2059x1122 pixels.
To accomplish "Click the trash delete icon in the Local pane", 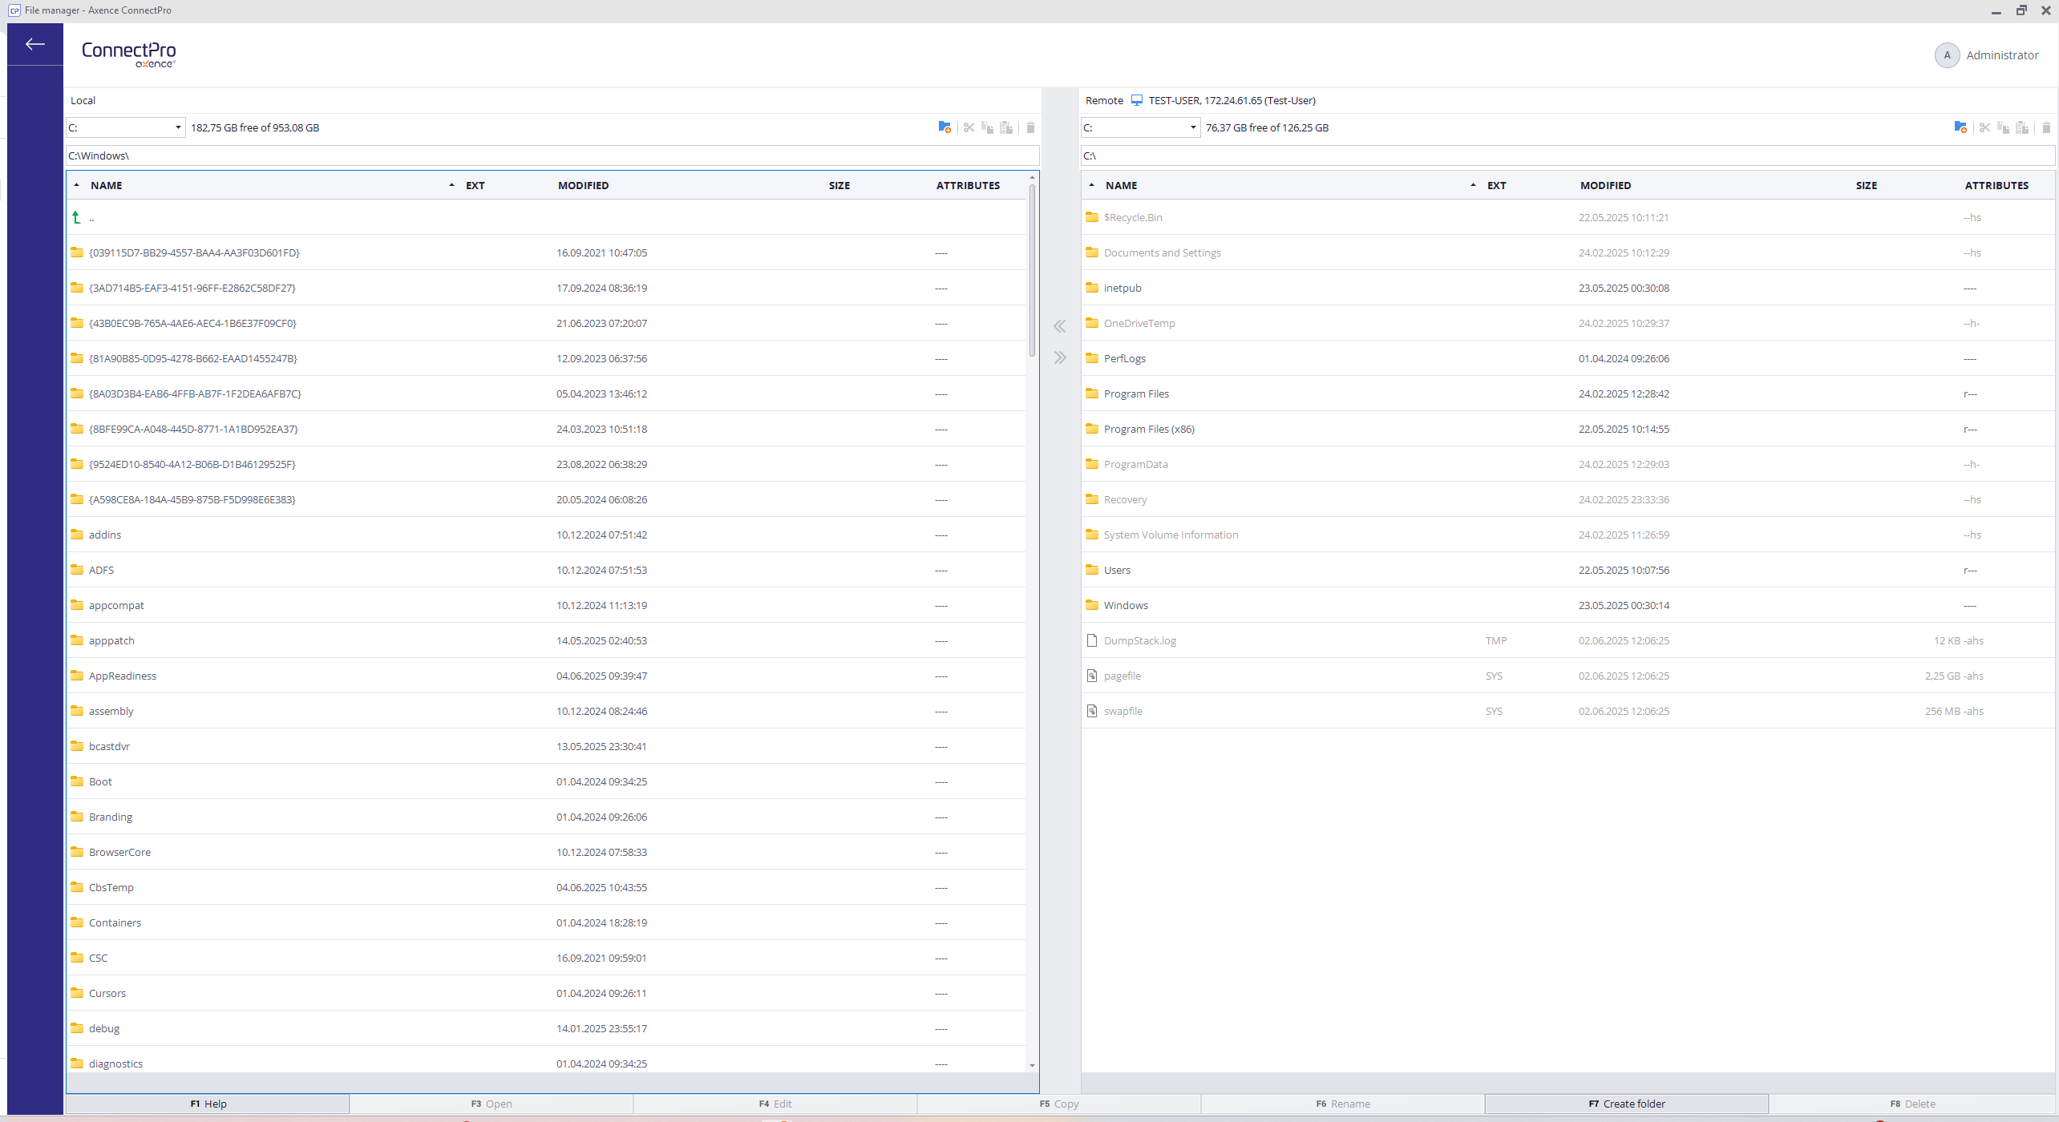I will click(1030, 127).
